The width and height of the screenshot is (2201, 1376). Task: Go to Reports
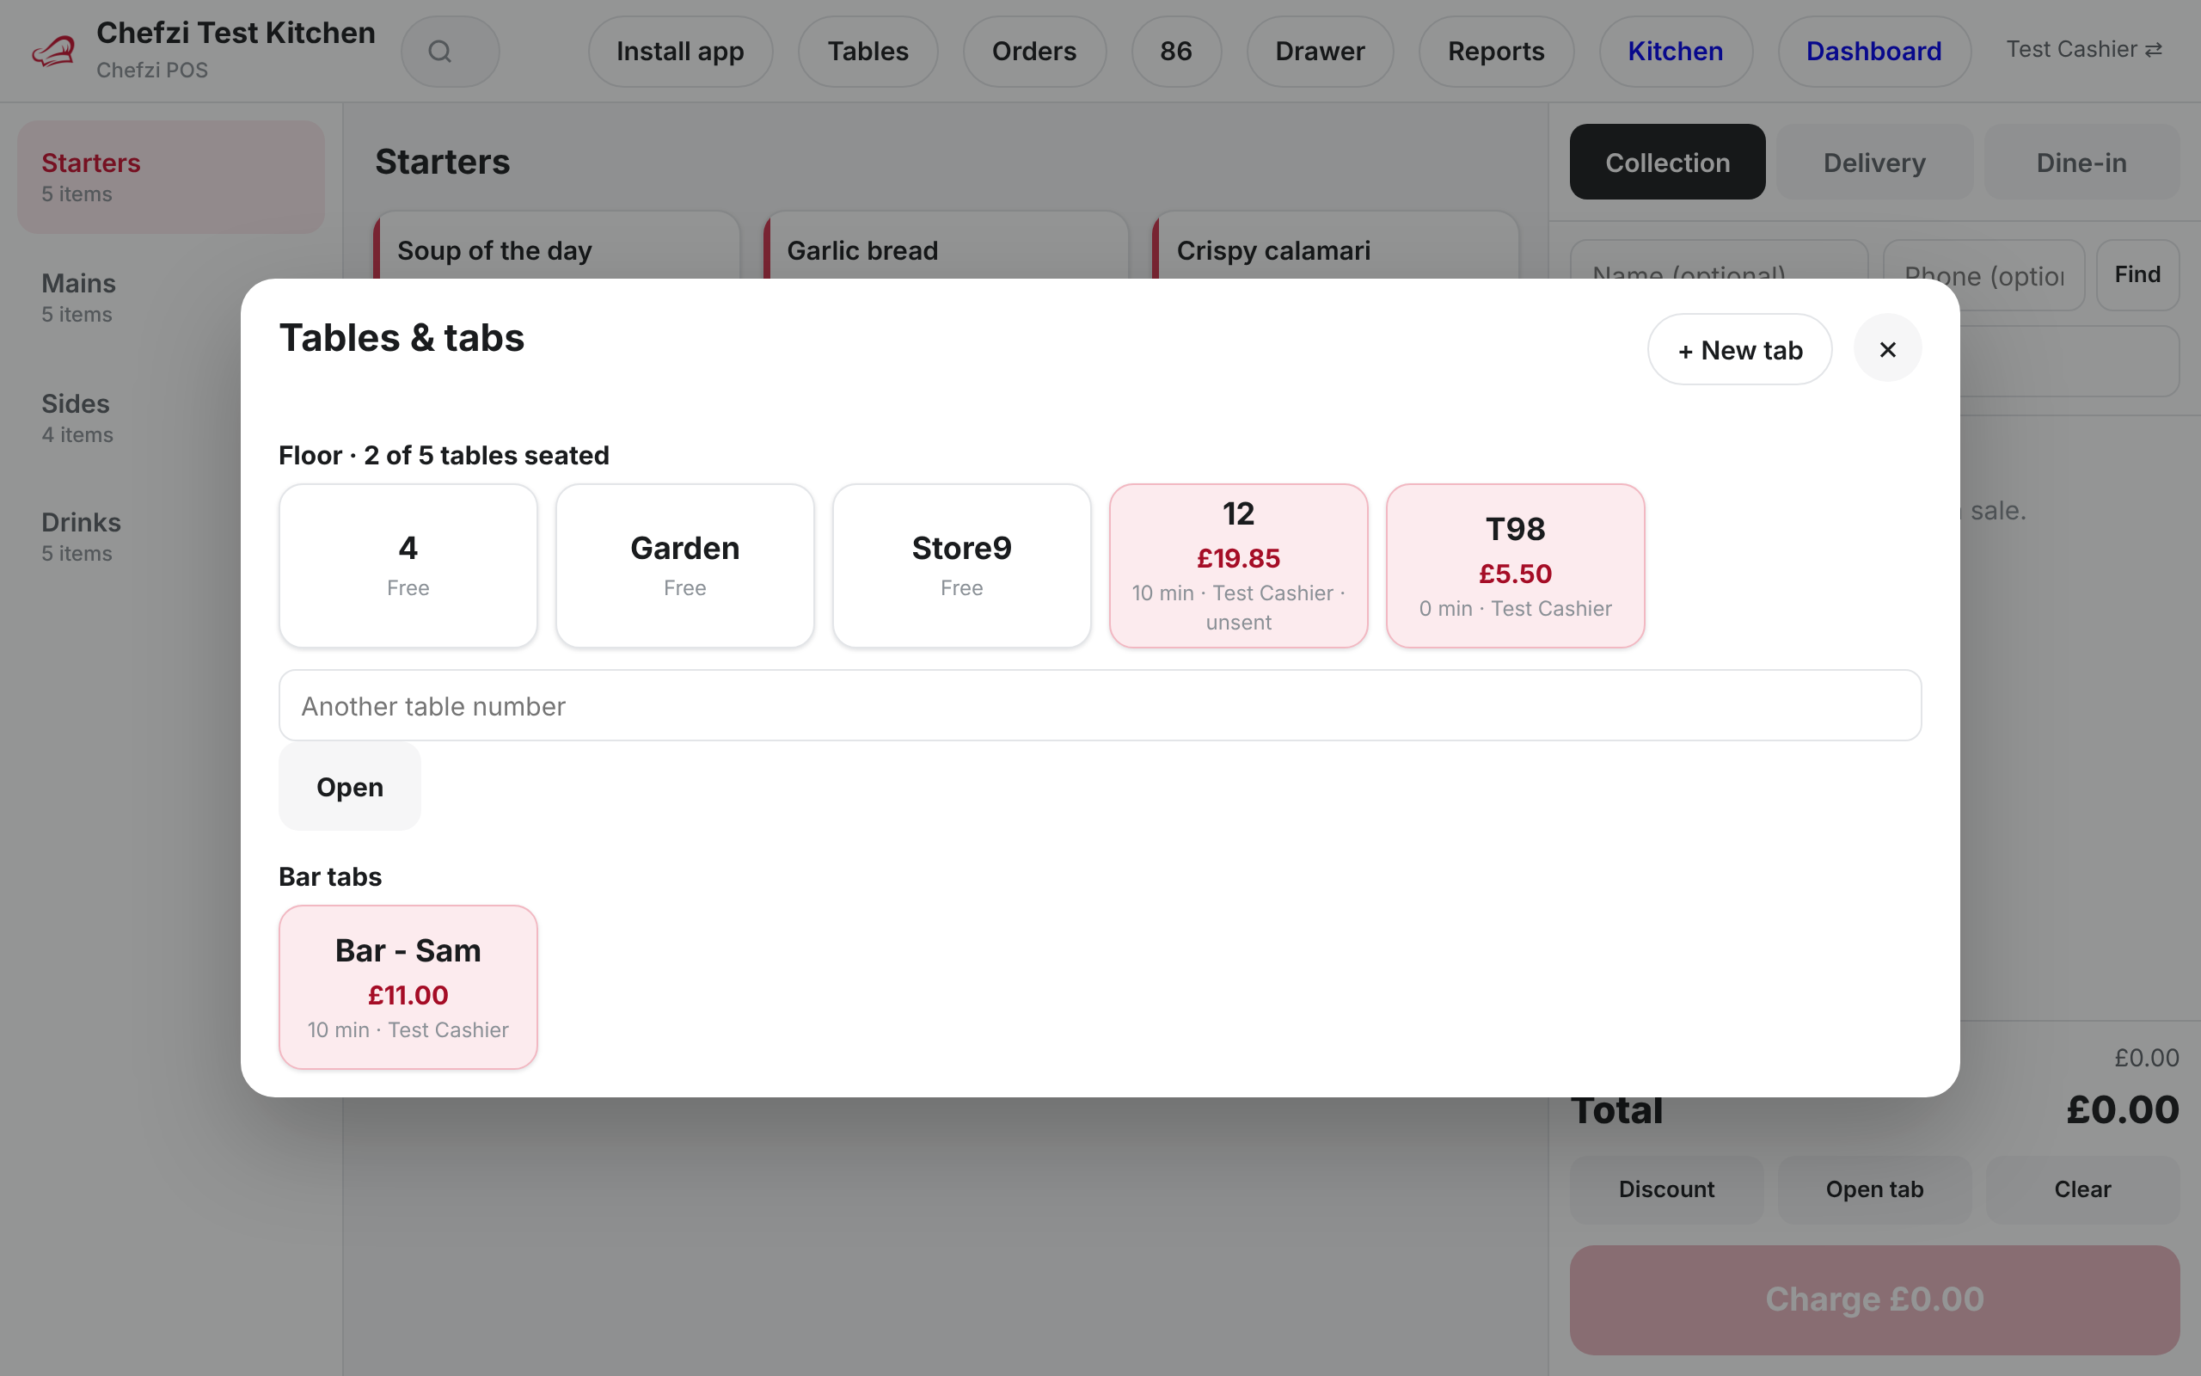1496,52
